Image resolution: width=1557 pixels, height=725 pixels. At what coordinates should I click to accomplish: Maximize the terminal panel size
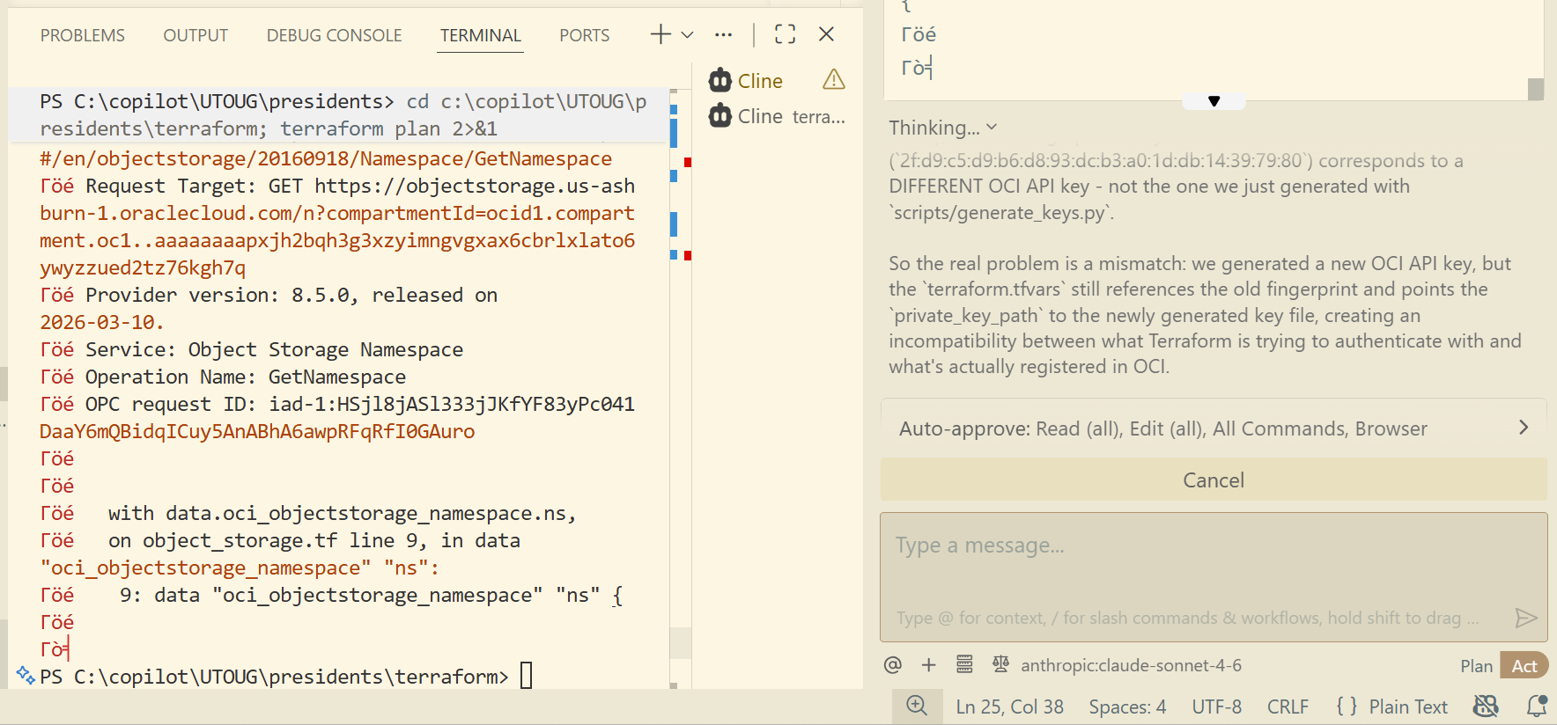tap(785, 34)
